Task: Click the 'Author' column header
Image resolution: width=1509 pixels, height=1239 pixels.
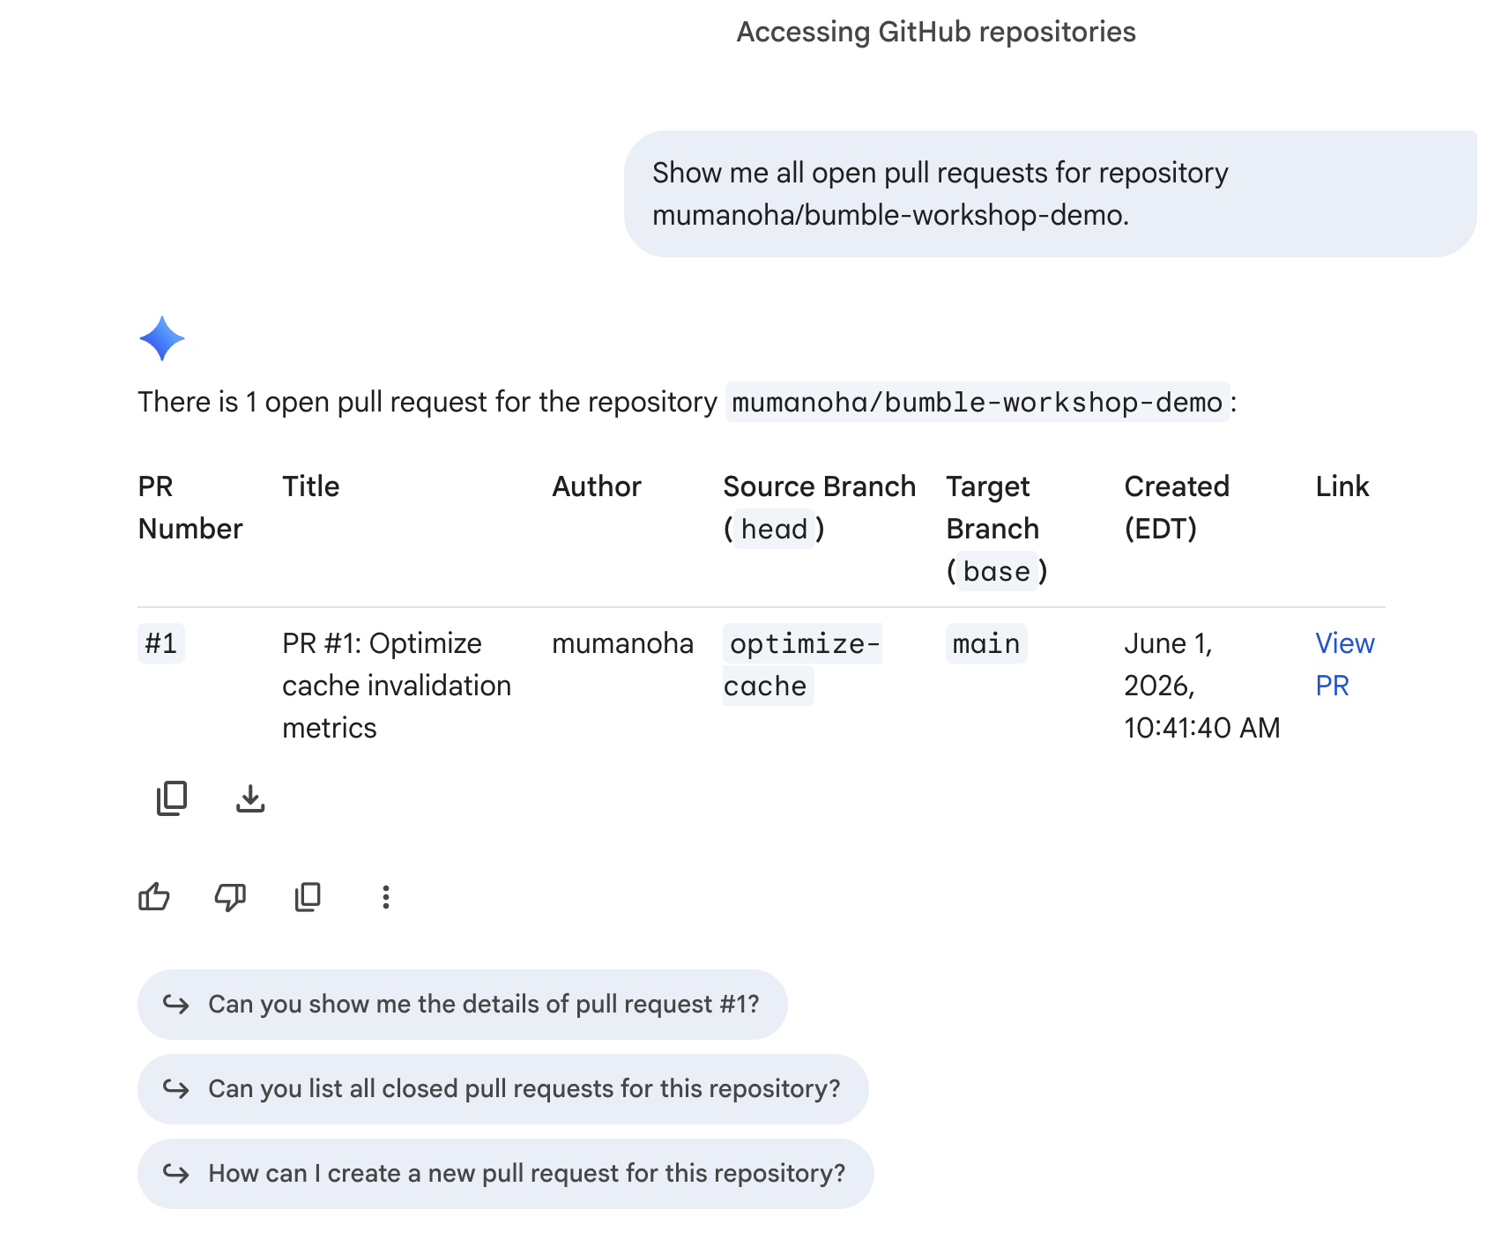Action: pos(597,486)
